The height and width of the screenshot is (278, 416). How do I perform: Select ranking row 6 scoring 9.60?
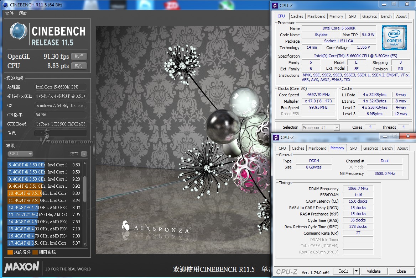coord(44,165)
